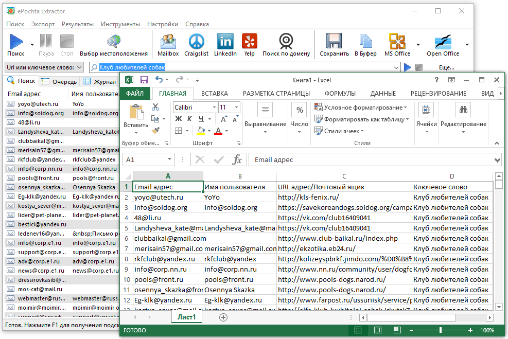This screenshot has height=339, width=508.
Task: Select the Лист1 sheet tab
Action: (187, 317)
